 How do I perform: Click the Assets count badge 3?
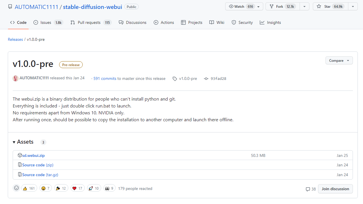coord(43,142)
